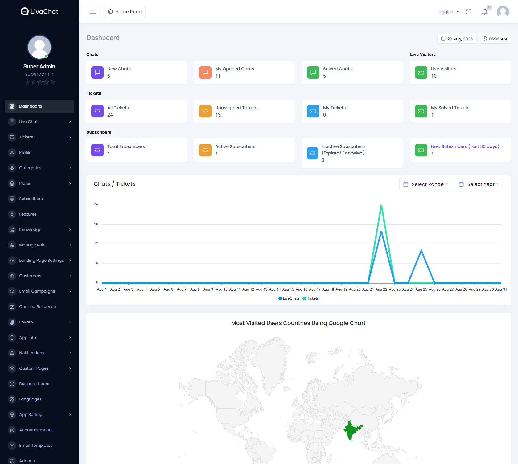Click India on the world map

(351, 430)
